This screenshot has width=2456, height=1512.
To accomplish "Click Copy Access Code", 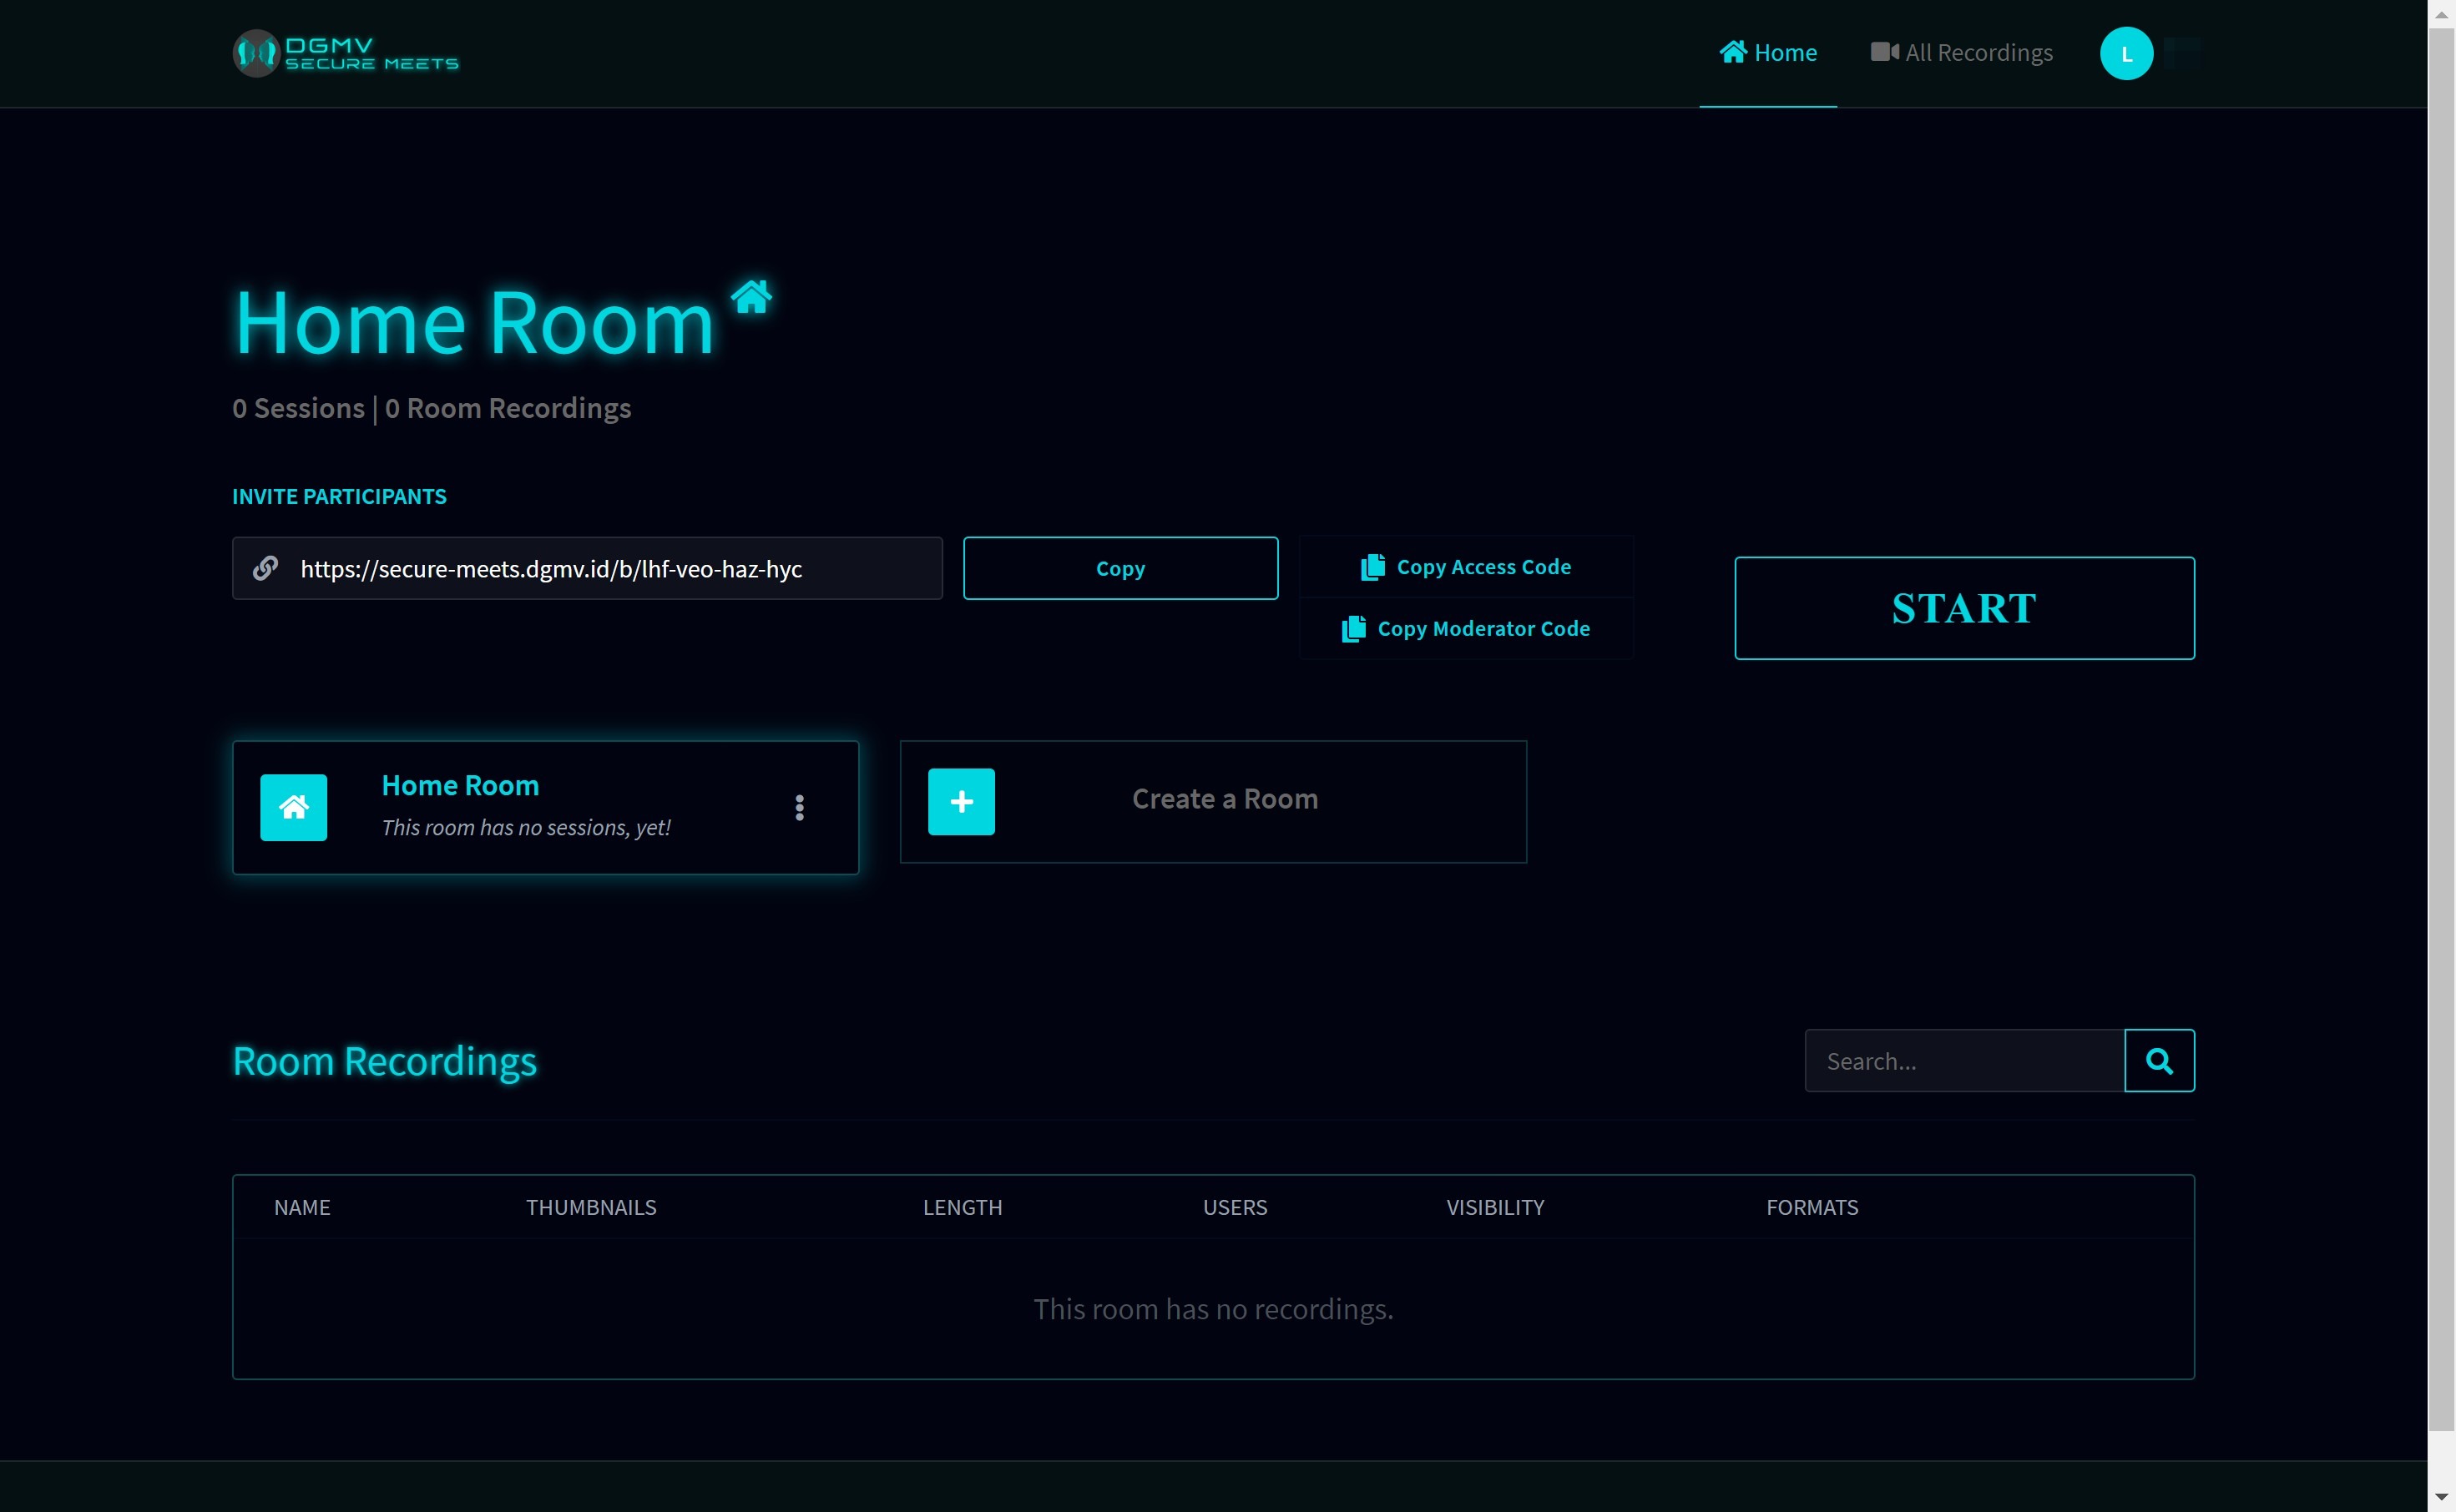I will pyautogui.click(x=1484, y=566).
